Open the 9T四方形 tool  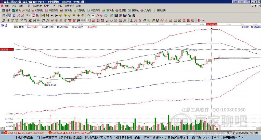click(94, 10)
